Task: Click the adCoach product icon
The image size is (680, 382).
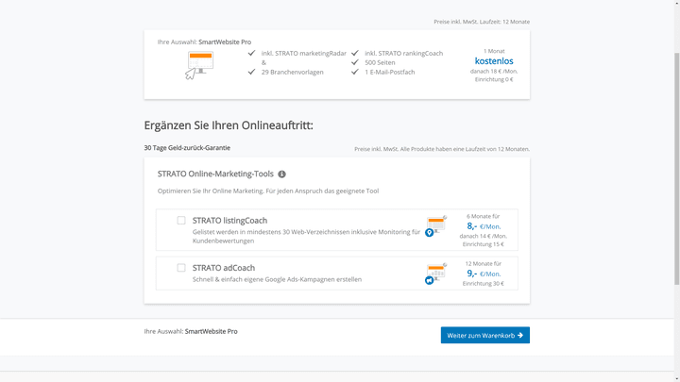Action: [x=435, y=274]
